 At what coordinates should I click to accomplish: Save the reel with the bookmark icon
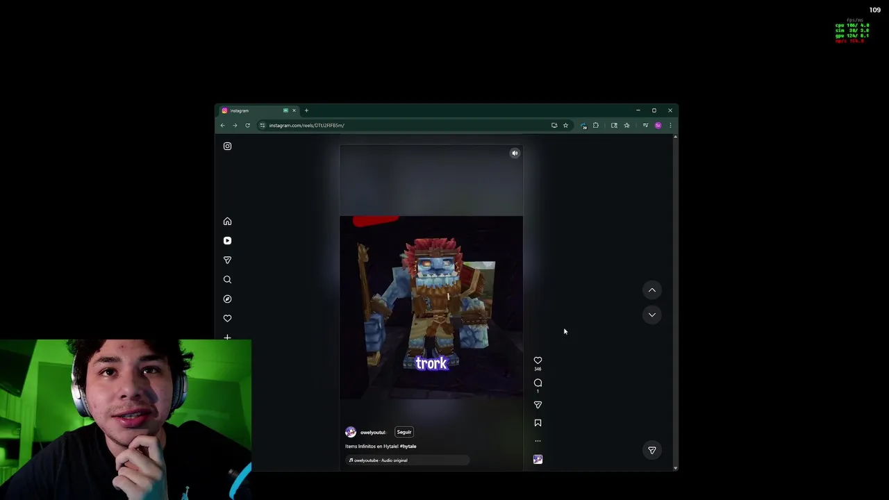[538, 423]
